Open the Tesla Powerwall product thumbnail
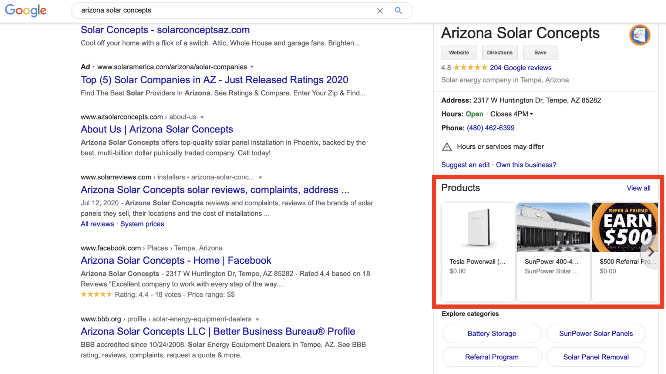The width and height of the screenshot is (666, 374). [x=478, y=228]
